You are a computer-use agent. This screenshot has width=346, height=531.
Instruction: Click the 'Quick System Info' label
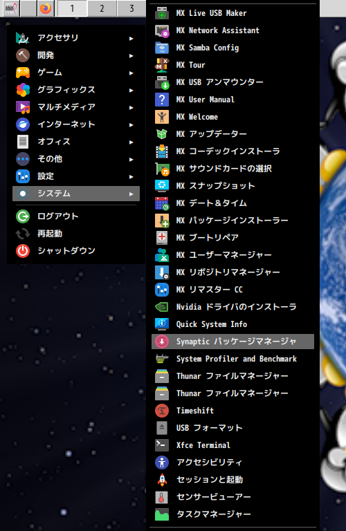click(212, 324)
